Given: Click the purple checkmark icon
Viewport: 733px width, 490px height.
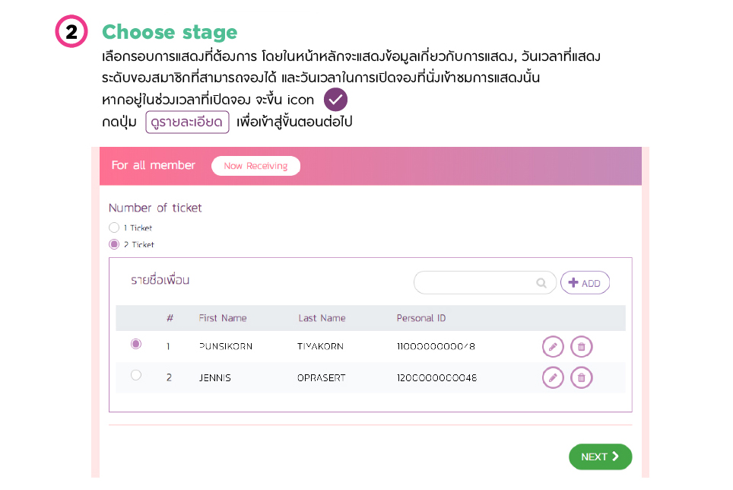Looking at the screenshot, I should point(335,100).
